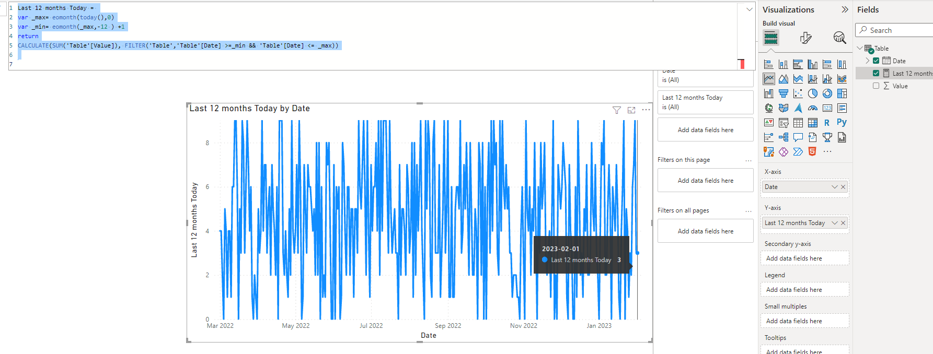Select the Donut chart visual icon

pyautogui.click(x=827, y=94)
